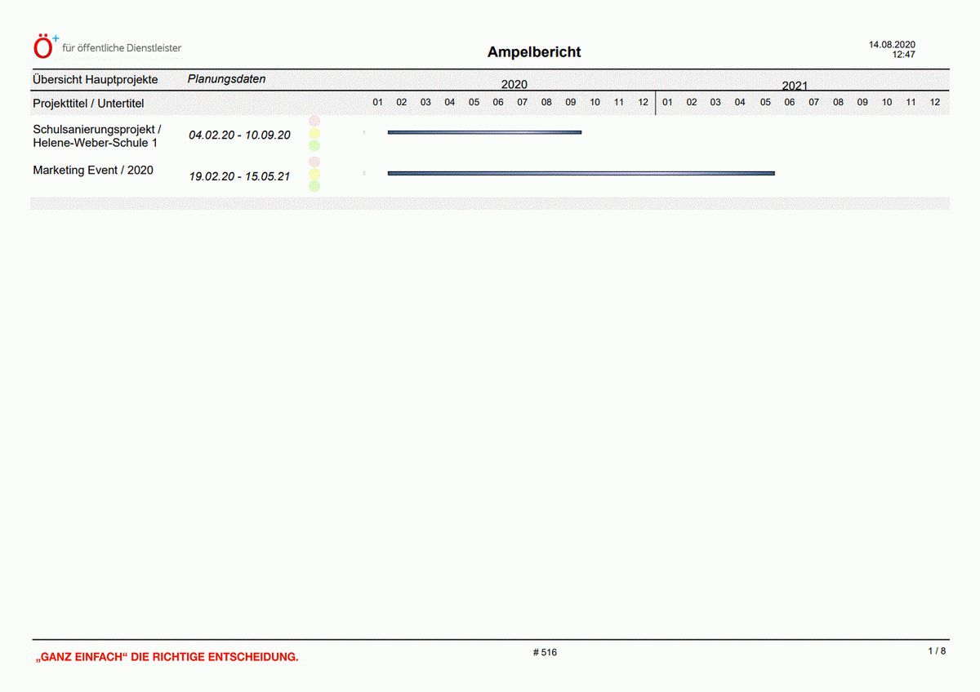Viewport: 980px width, 692px height.
Task: Click green traffic light for Schulsanierungsprojekt
Action: coord(314,146)
